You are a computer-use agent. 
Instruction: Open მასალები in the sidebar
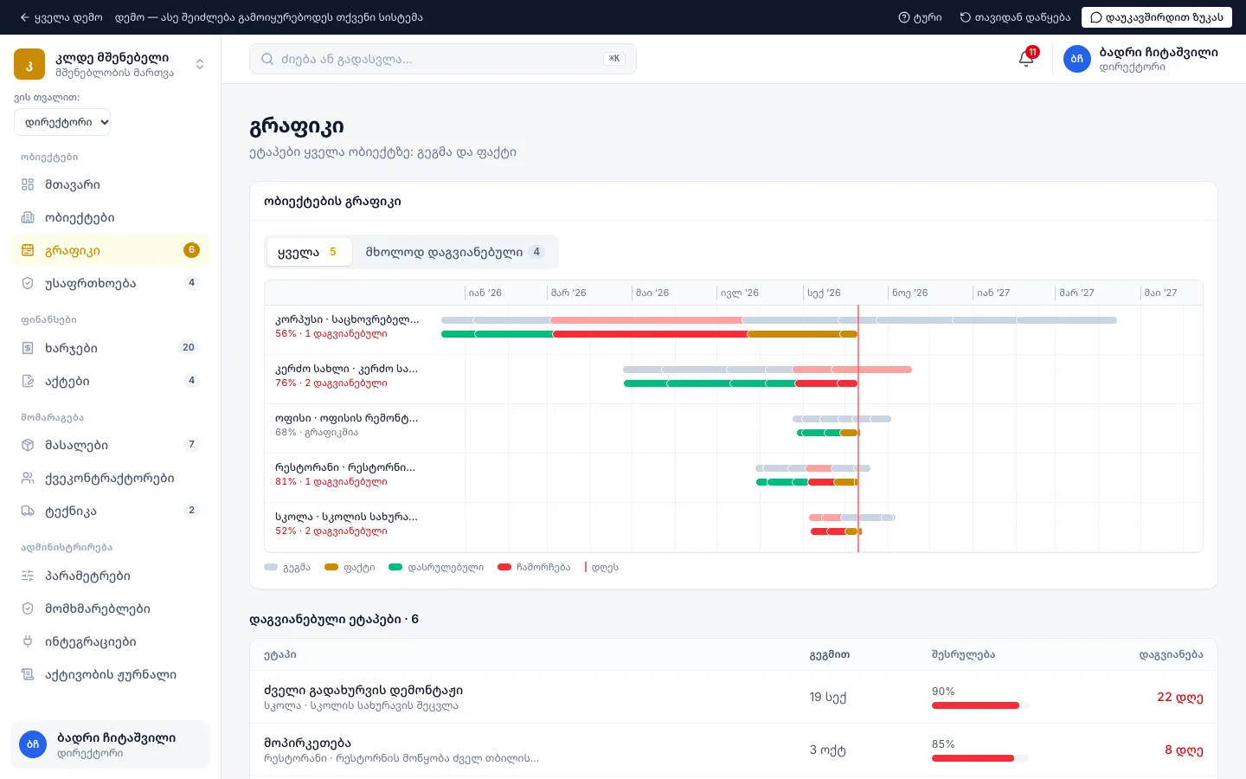click(x=111, y=445)
